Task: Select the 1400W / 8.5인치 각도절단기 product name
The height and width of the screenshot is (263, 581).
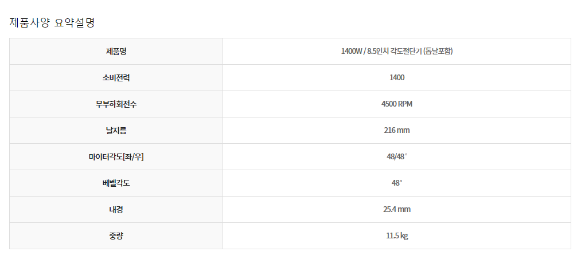Action: click(x=381, y=52)
